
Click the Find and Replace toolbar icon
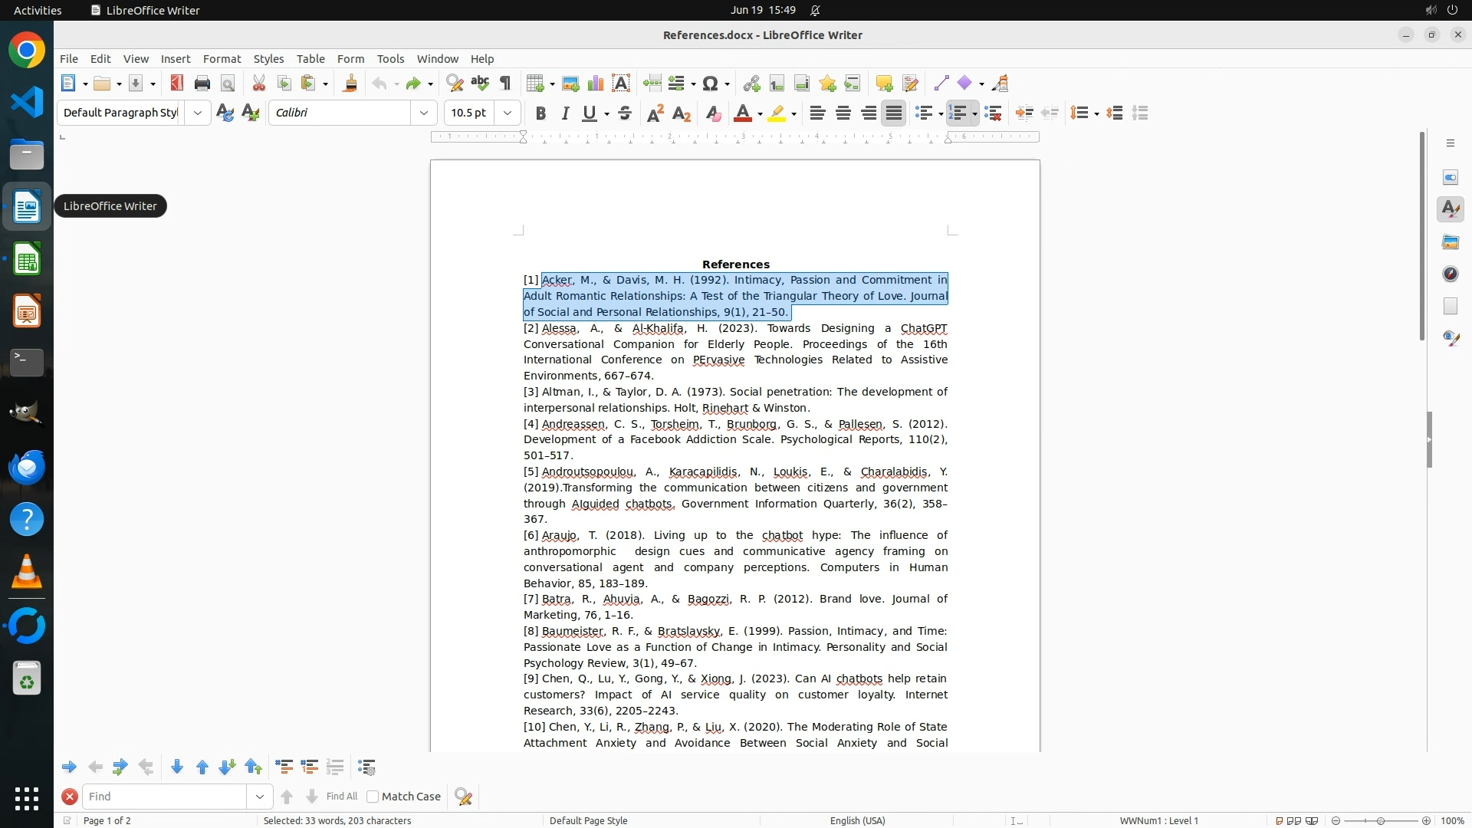point(455,84)
